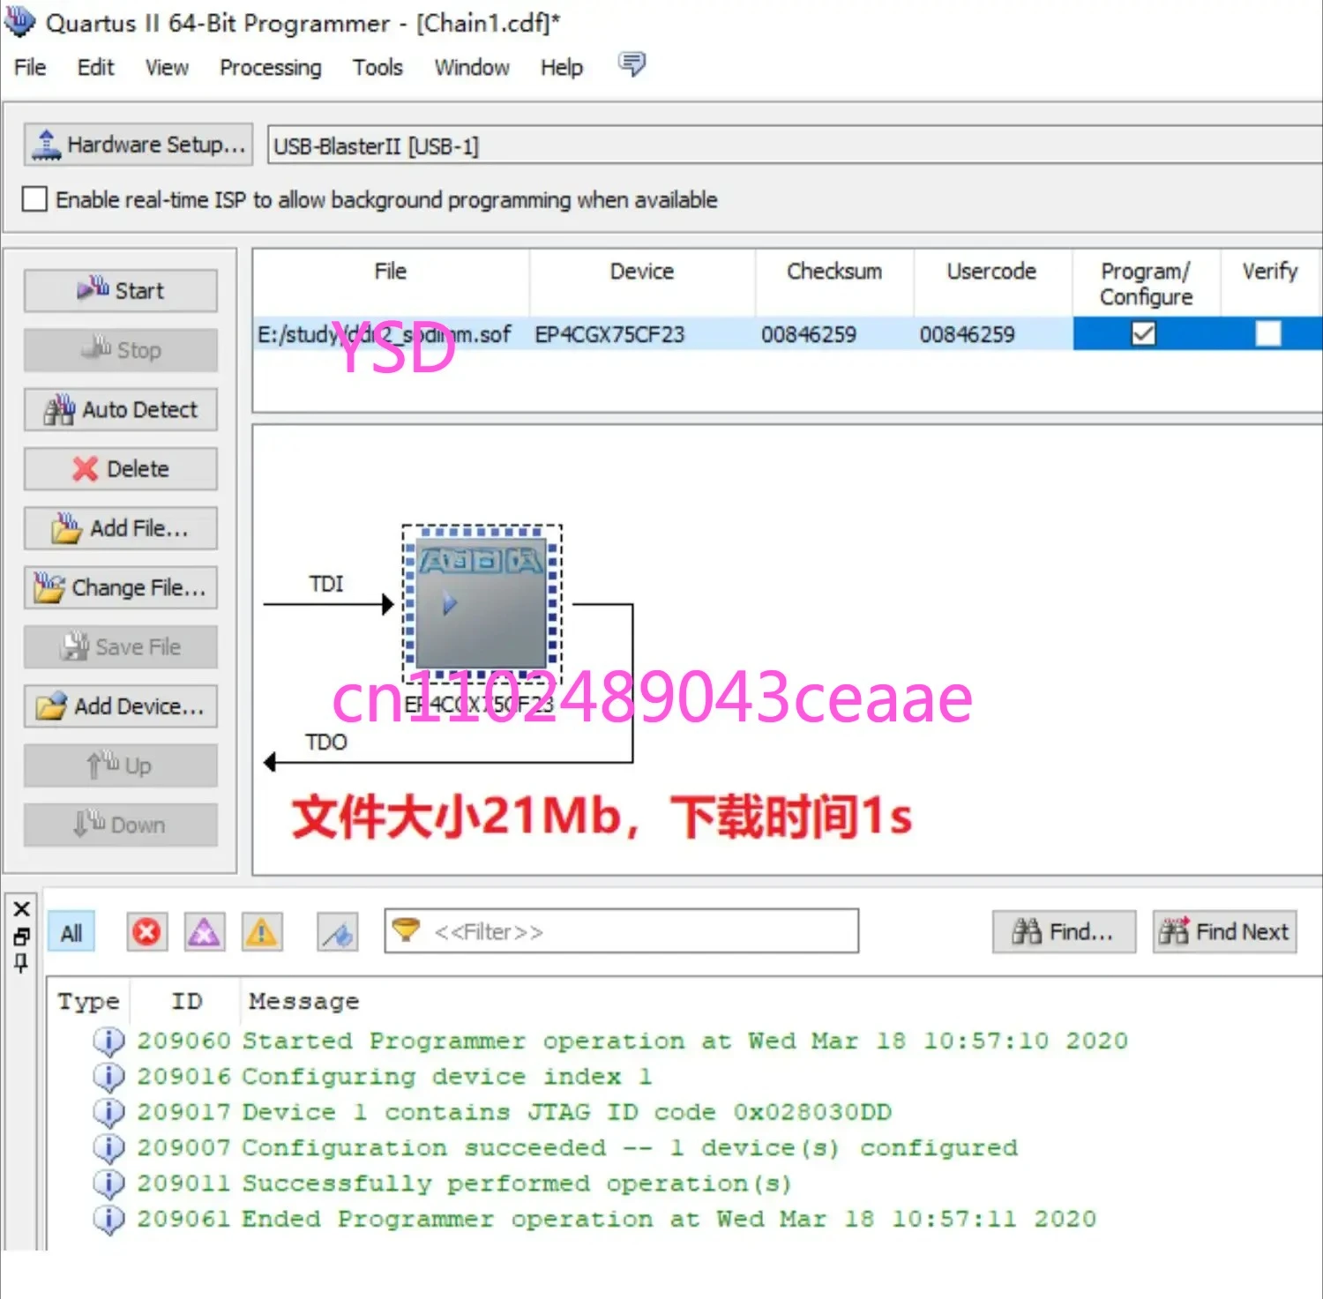
Task: Click the info icon for message 209011
Action: [x=108, y=1183]
